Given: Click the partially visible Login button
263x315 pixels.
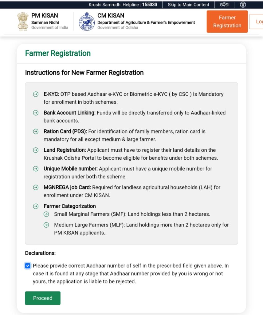Looking at the screenshot, I should coord(257,22).
